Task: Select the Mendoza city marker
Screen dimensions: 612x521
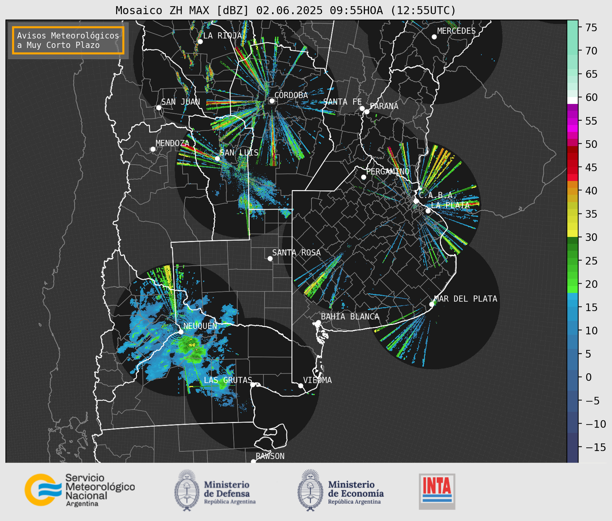Action: [x=153, y=149]
